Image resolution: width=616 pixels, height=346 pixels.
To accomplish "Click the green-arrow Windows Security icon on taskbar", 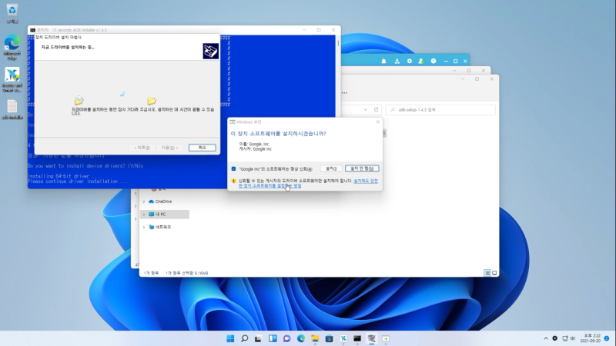I will click(x=386, y=338).
